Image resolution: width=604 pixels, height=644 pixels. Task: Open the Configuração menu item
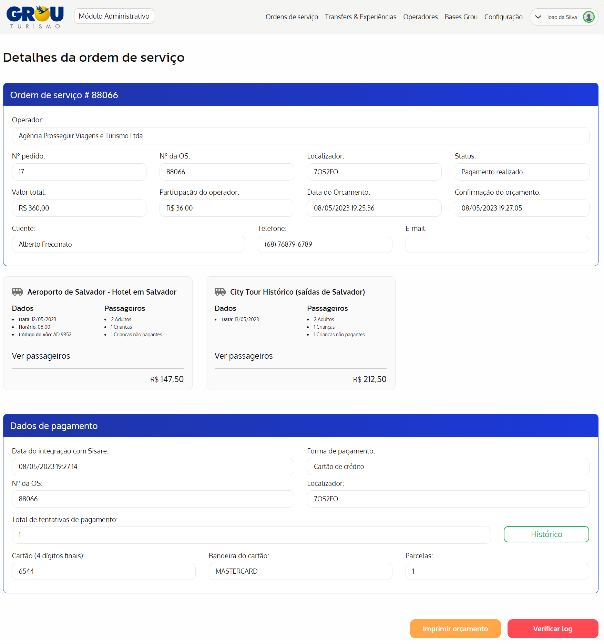(503, 17)
